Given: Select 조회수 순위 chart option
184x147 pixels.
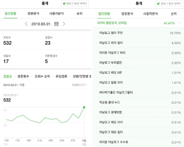Looking at the screenshot, I should click(x=42, y=76).
